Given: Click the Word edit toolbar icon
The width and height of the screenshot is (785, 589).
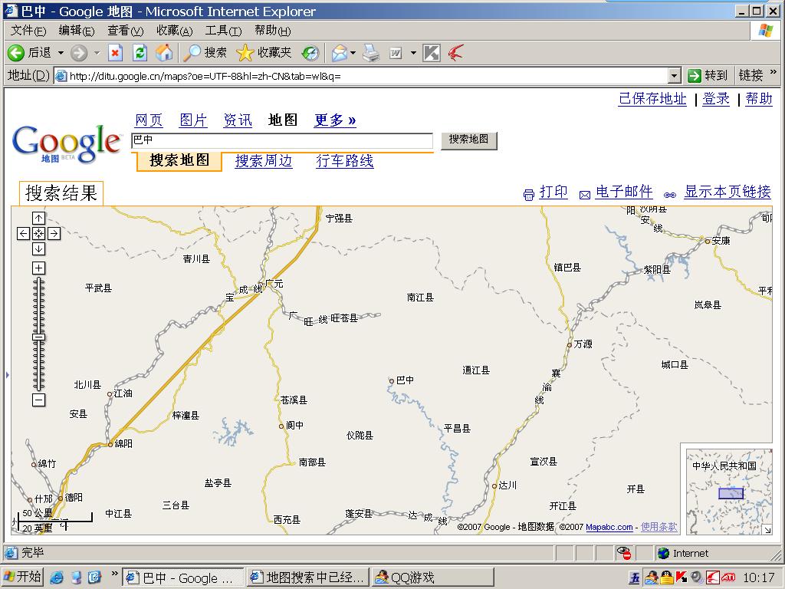Looking at the screenshot, I should (x=396, y=53).
